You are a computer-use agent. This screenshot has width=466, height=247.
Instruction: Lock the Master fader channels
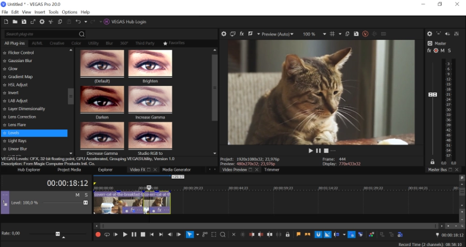click(432, 162)
